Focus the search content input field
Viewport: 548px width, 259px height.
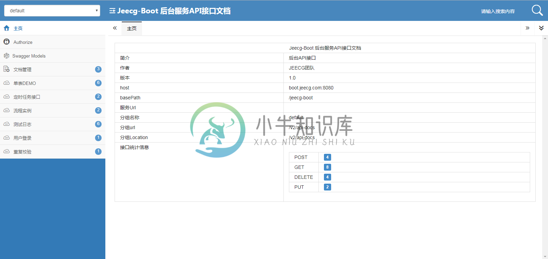(x=498, y=11)
